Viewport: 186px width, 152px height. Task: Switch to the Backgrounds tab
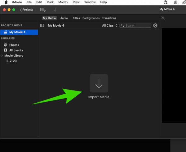click(x=91, y=18)
